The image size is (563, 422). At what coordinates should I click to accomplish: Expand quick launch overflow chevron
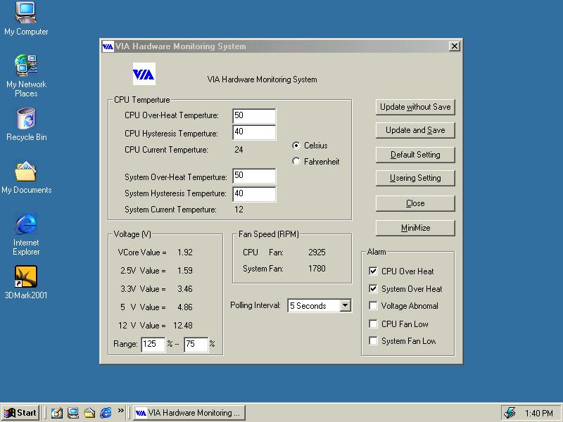pyautogui.click(x=120, y=410)
